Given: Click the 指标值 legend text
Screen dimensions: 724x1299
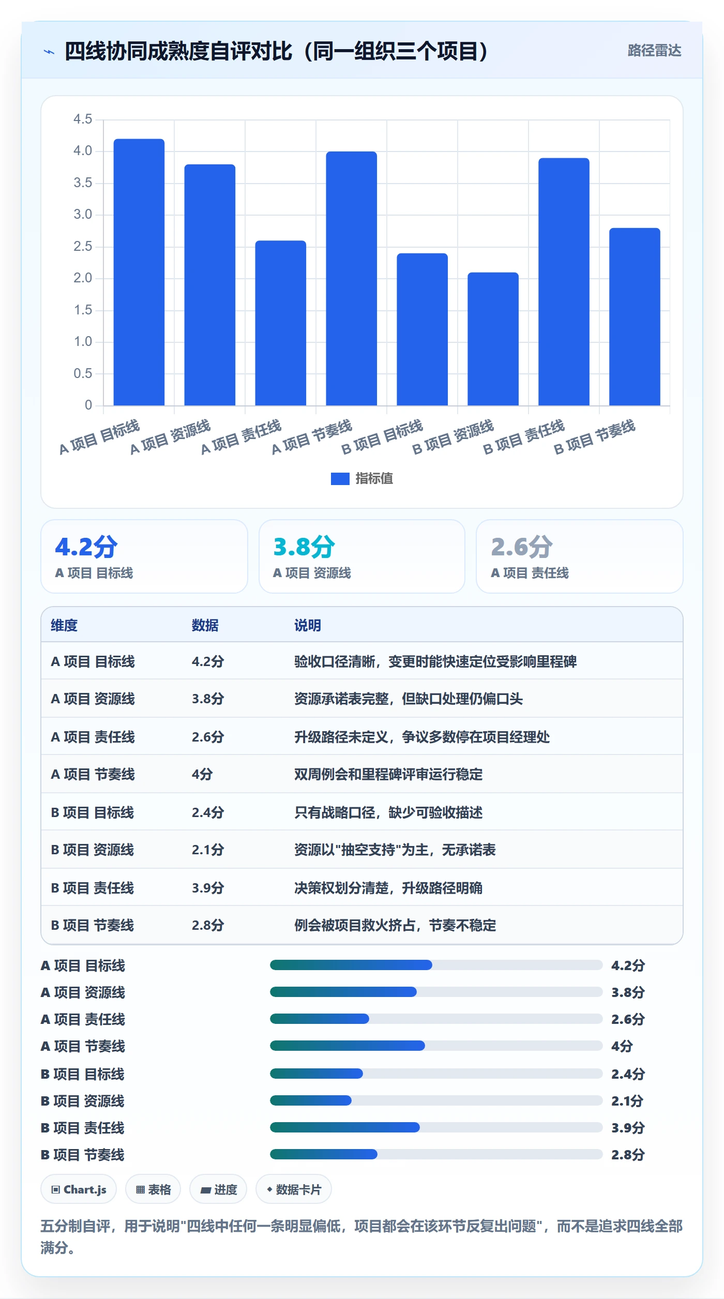Looking at the screenshot, I should (x=374, y=479).
